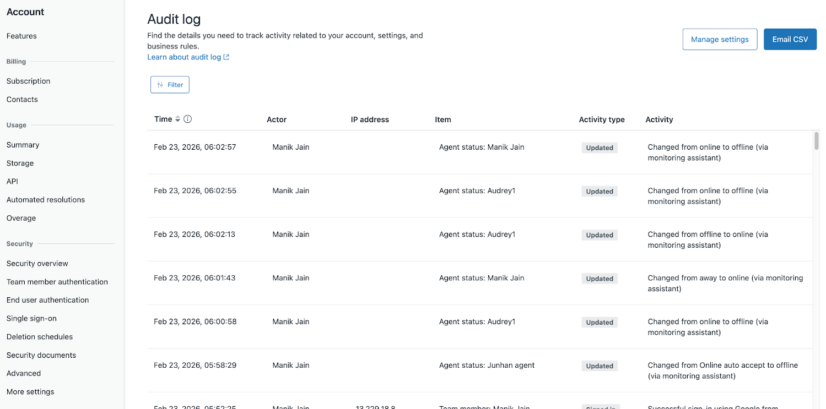
Task: Go to Subscription under Billing
Action: (28, 81)
